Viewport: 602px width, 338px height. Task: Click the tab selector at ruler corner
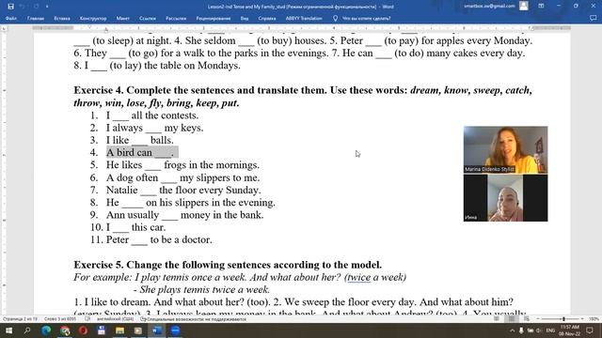[x=4, y=28]
